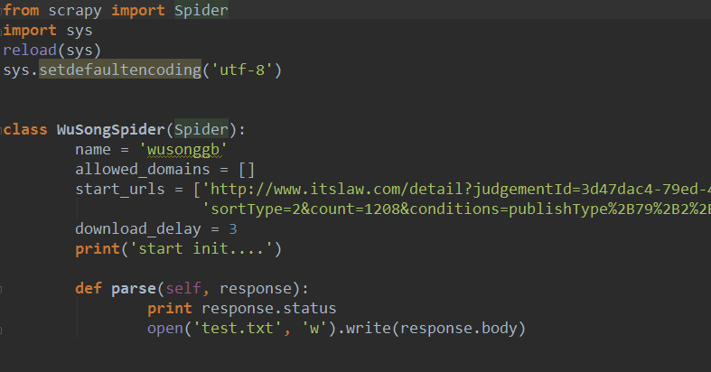Click the 'parse' method name

click(x=134, y=289)
